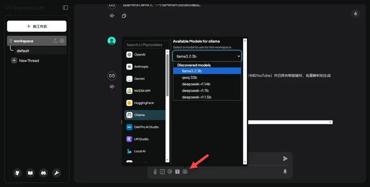Select the workspace entry in the sidebar
This screenshot has height=187, width=370.
click(x=37, y=41)
